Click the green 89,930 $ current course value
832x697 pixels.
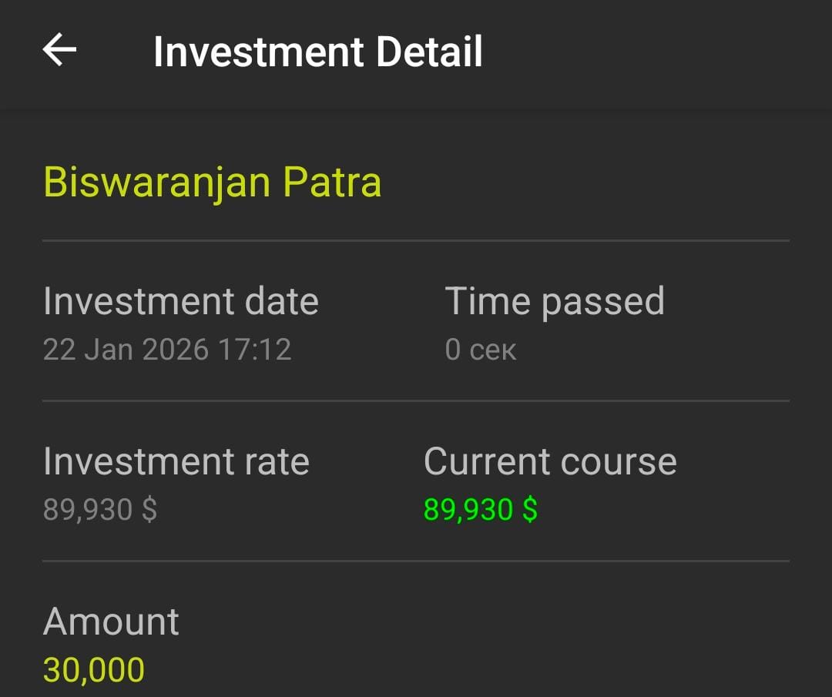point(480,510)
